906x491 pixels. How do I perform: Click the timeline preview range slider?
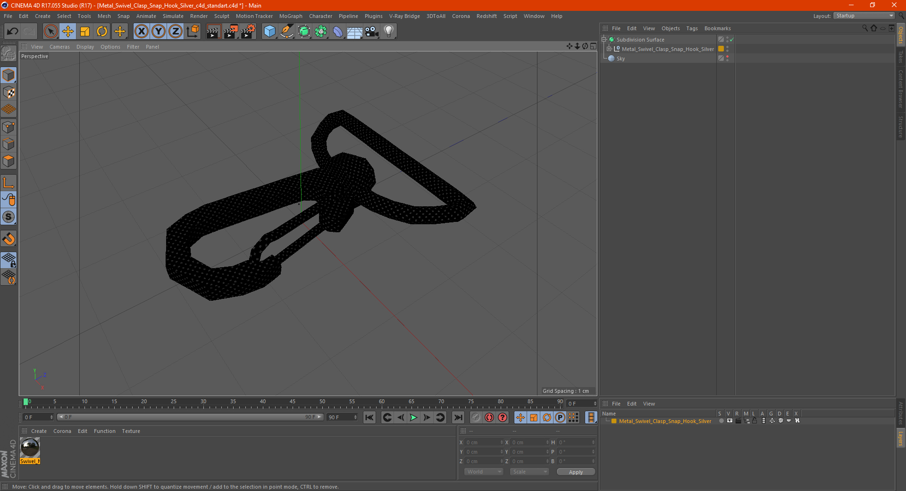pyautogui.click(x=190, y=417)
